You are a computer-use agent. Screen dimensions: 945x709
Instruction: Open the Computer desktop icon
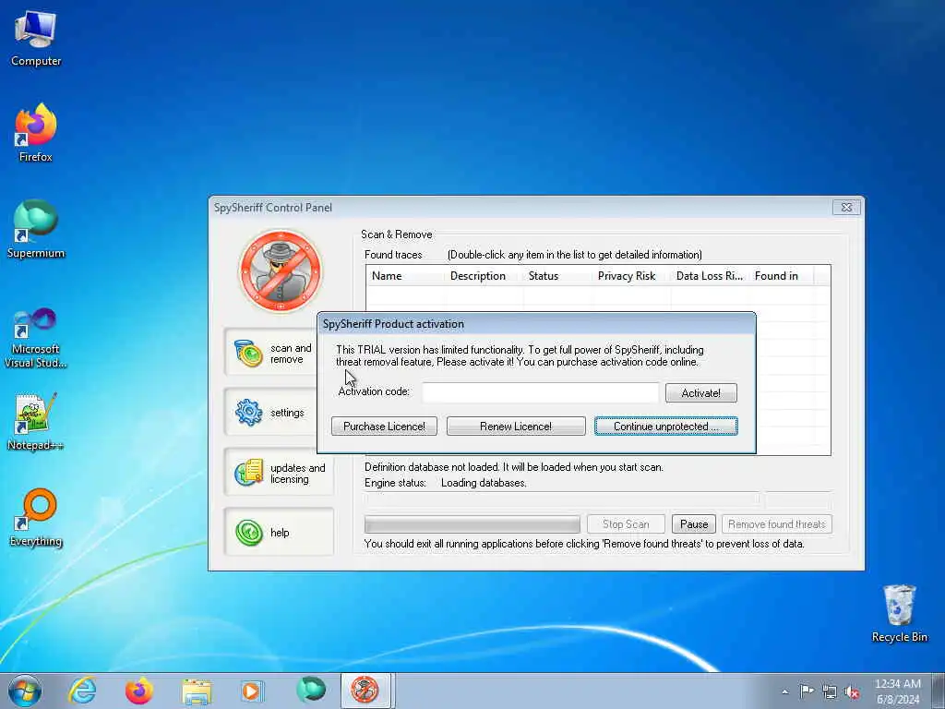(36, 39)
